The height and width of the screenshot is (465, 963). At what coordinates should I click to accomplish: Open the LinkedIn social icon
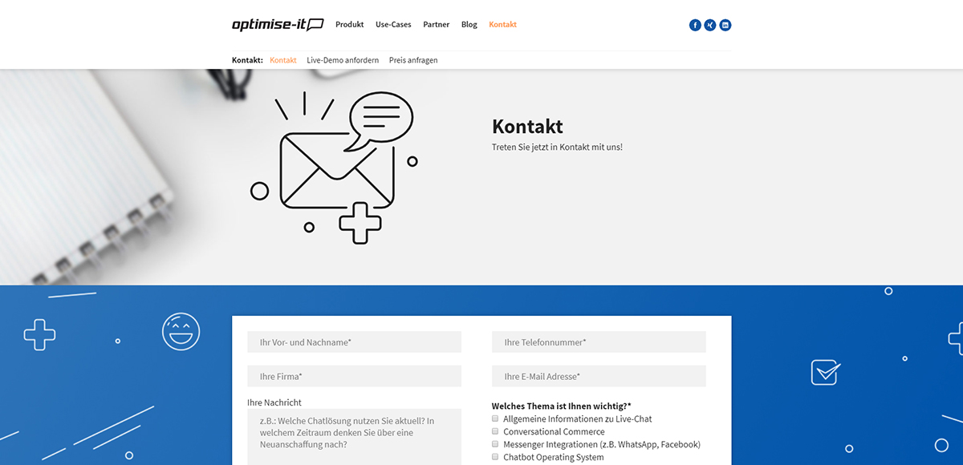coord(725,25)
